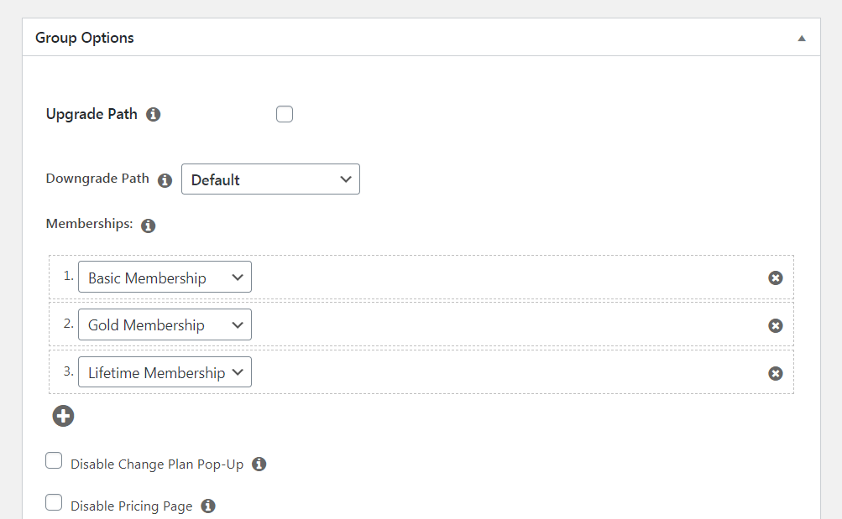Screen dimensions: 842x519
Task: Click the Downgrade Path info icon
Action: pos(165,180)
